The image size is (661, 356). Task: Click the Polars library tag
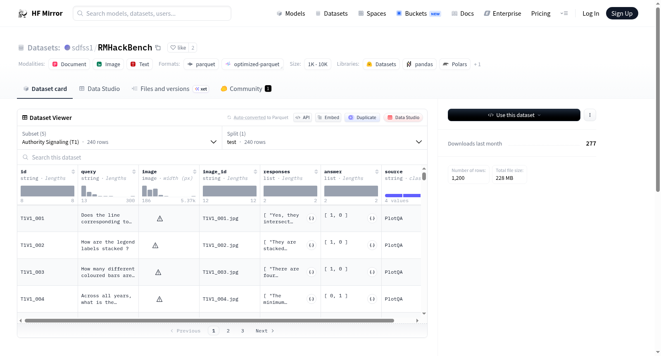click(x=455, y=64)
